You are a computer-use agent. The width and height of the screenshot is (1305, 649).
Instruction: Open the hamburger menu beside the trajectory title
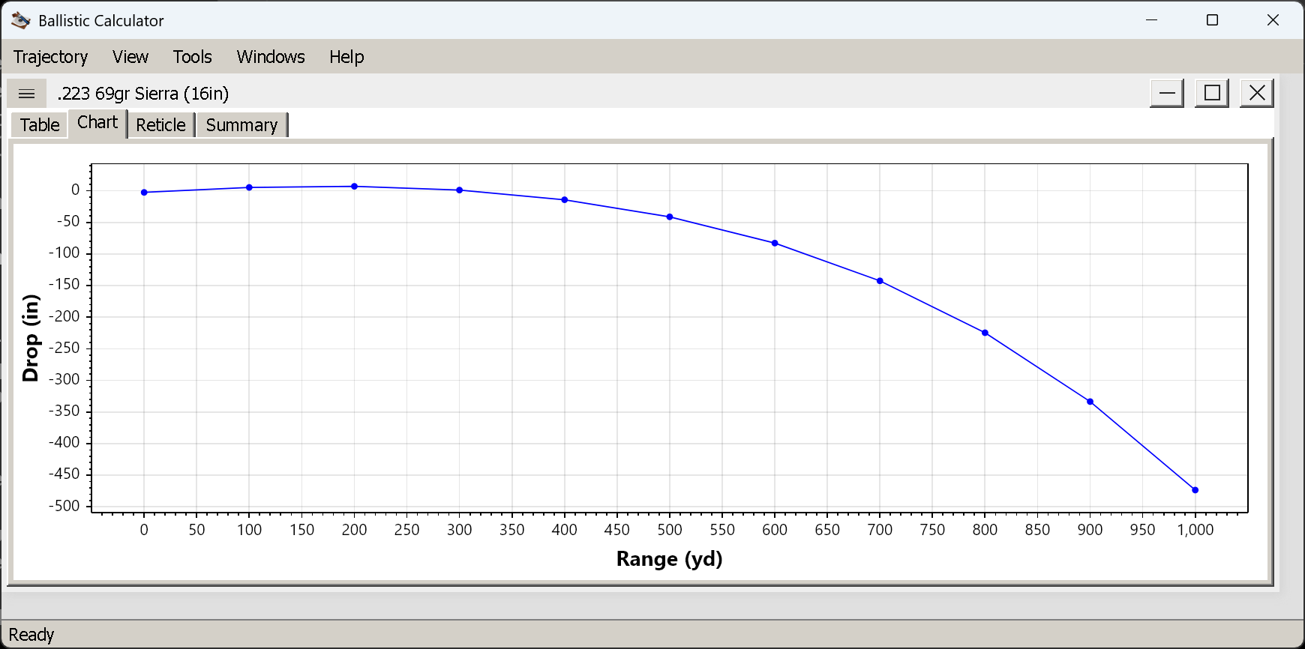point(27,94)
